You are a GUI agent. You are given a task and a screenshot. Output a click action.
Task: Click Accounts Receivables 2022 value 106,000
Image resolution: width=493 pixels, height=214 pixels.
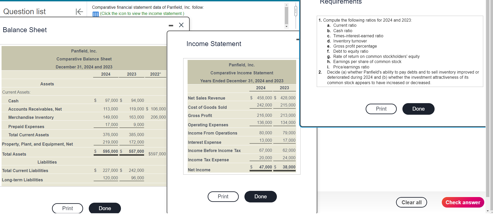pyautogui.click(x=158, y=109)
